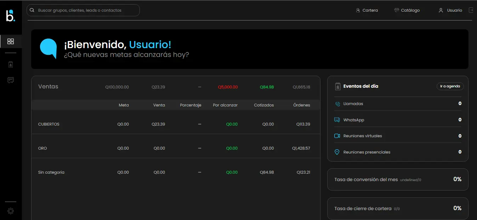
Task: Select the Sin categoria row
Action: [176, 172]
